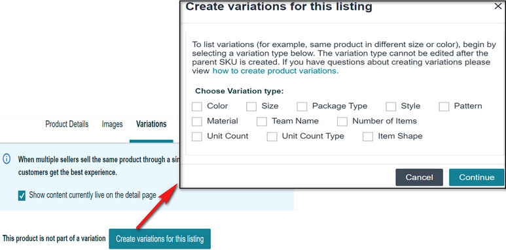Select the Variations tab
Image resolution: width=506 pixels, height=250 pixels.
point(151,124)
